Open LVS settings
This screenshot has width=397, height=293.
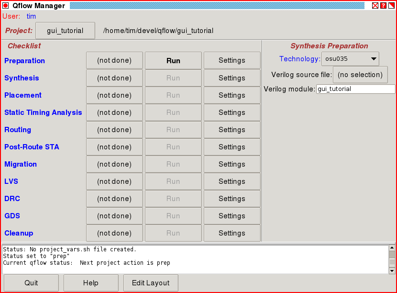click(232, 181)
